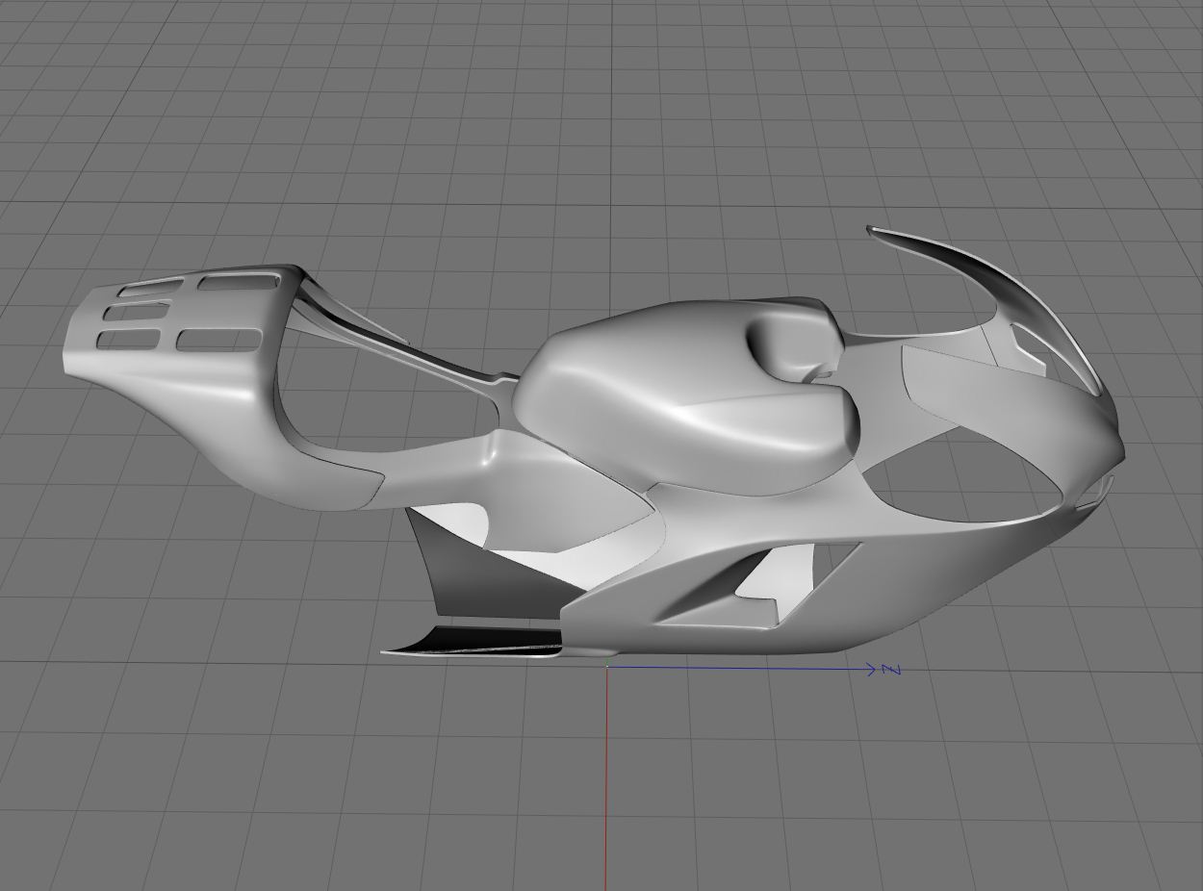The width and height of the screenshot is (1203, 891).
Task: Click the top-right vent slot on the tail
Action: tap(238, 281)
